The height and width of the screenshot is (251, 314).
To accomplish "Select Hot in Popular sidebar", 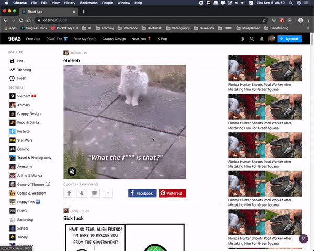I will coord(16,61).
